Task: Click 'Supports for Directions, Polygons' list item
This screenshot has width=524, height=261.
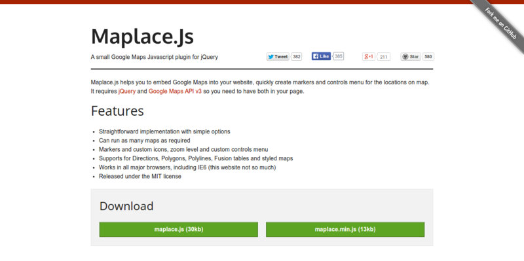Action: coord(196,158)
